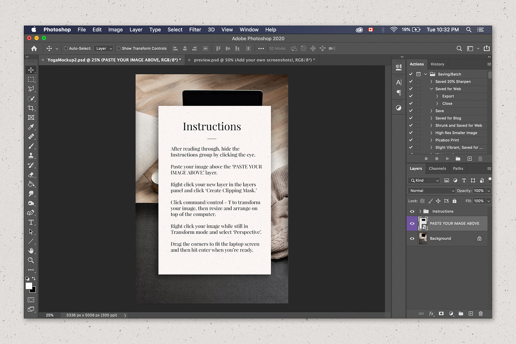Collapse the Saved for Web action
516x344 pixels.
431,89
